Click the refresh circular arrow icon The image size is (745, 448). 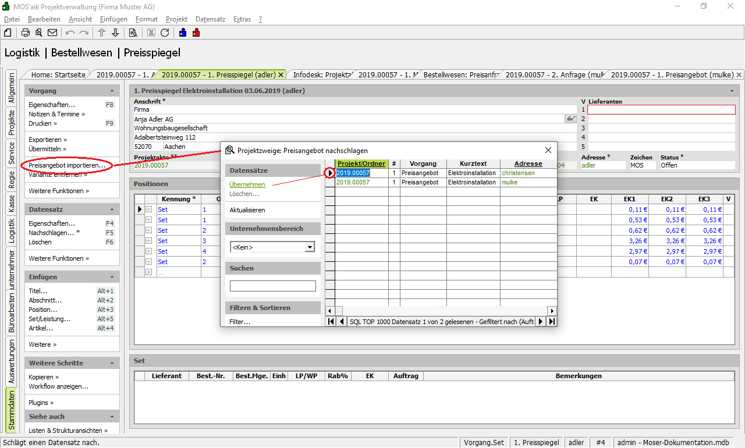[165, 33]
